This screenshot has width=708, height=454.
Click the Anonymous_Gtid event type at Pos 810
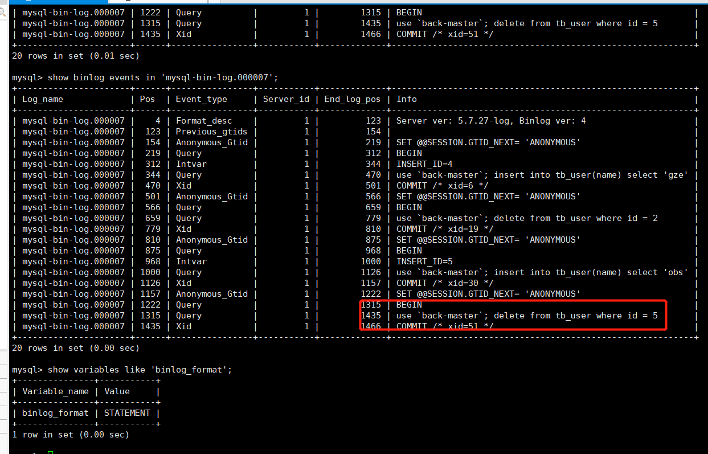click(x=212, y=240)
